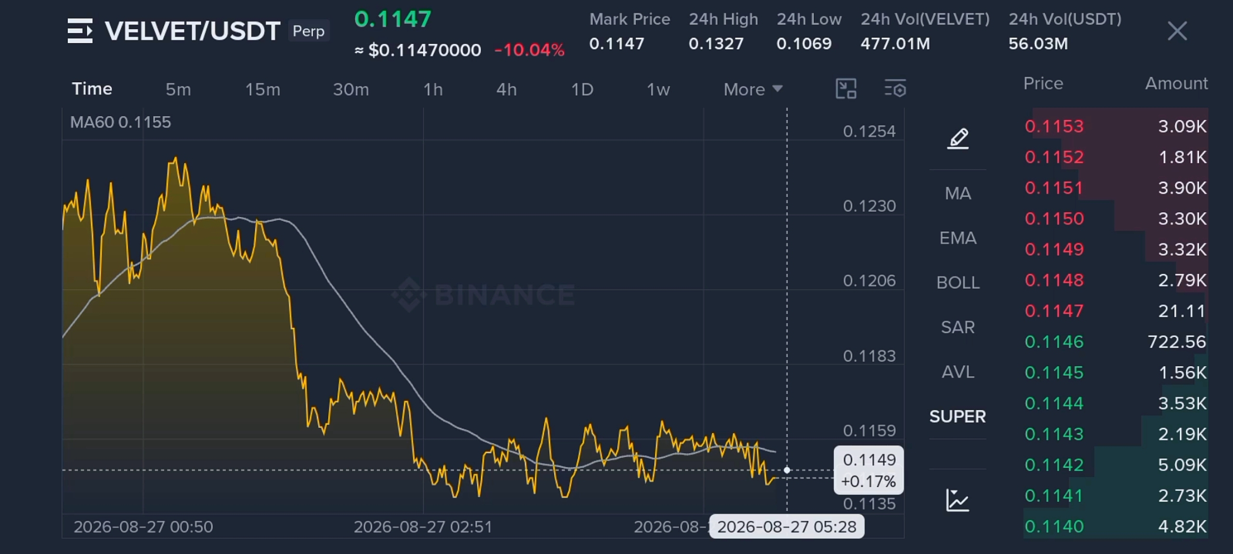Select bid price 0.1141 in order book
Screen dimensions: 1233x554
pyautogui.click(x=1054, y=495)
